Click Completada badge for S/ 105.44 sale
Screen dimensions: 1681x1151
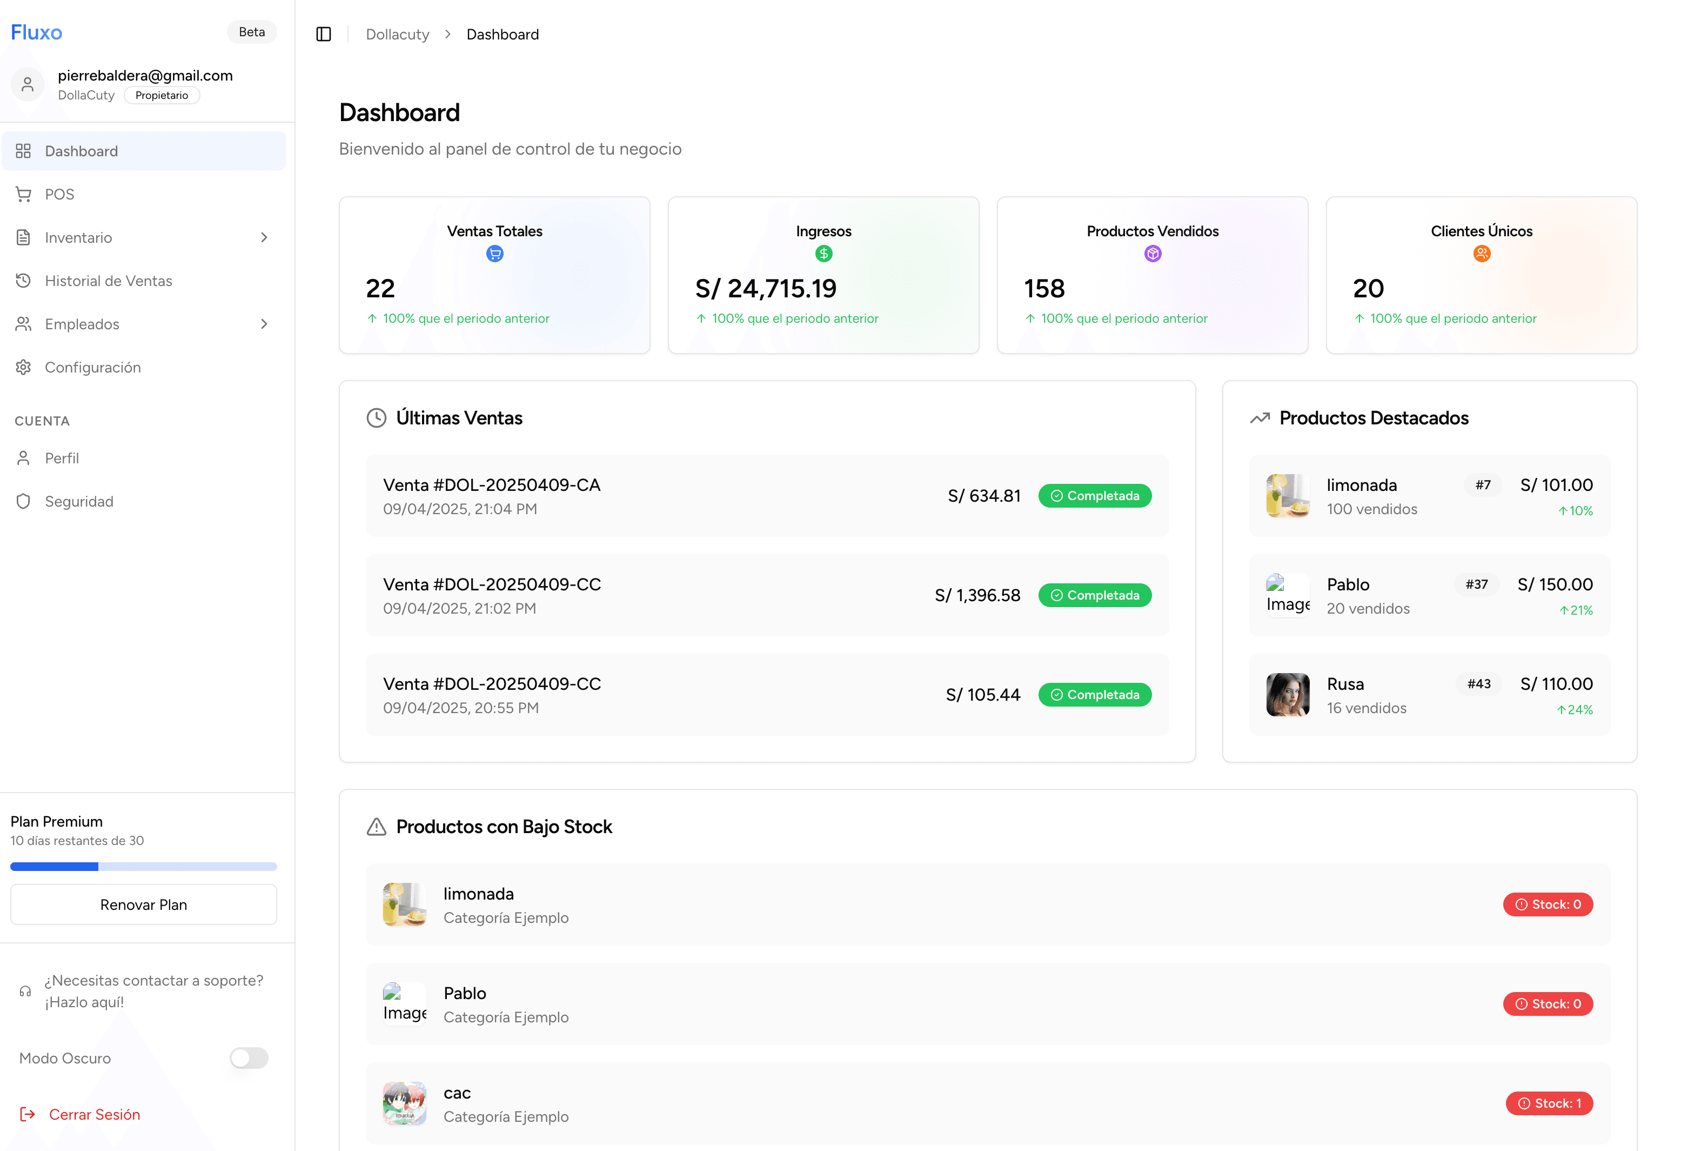1095,695
